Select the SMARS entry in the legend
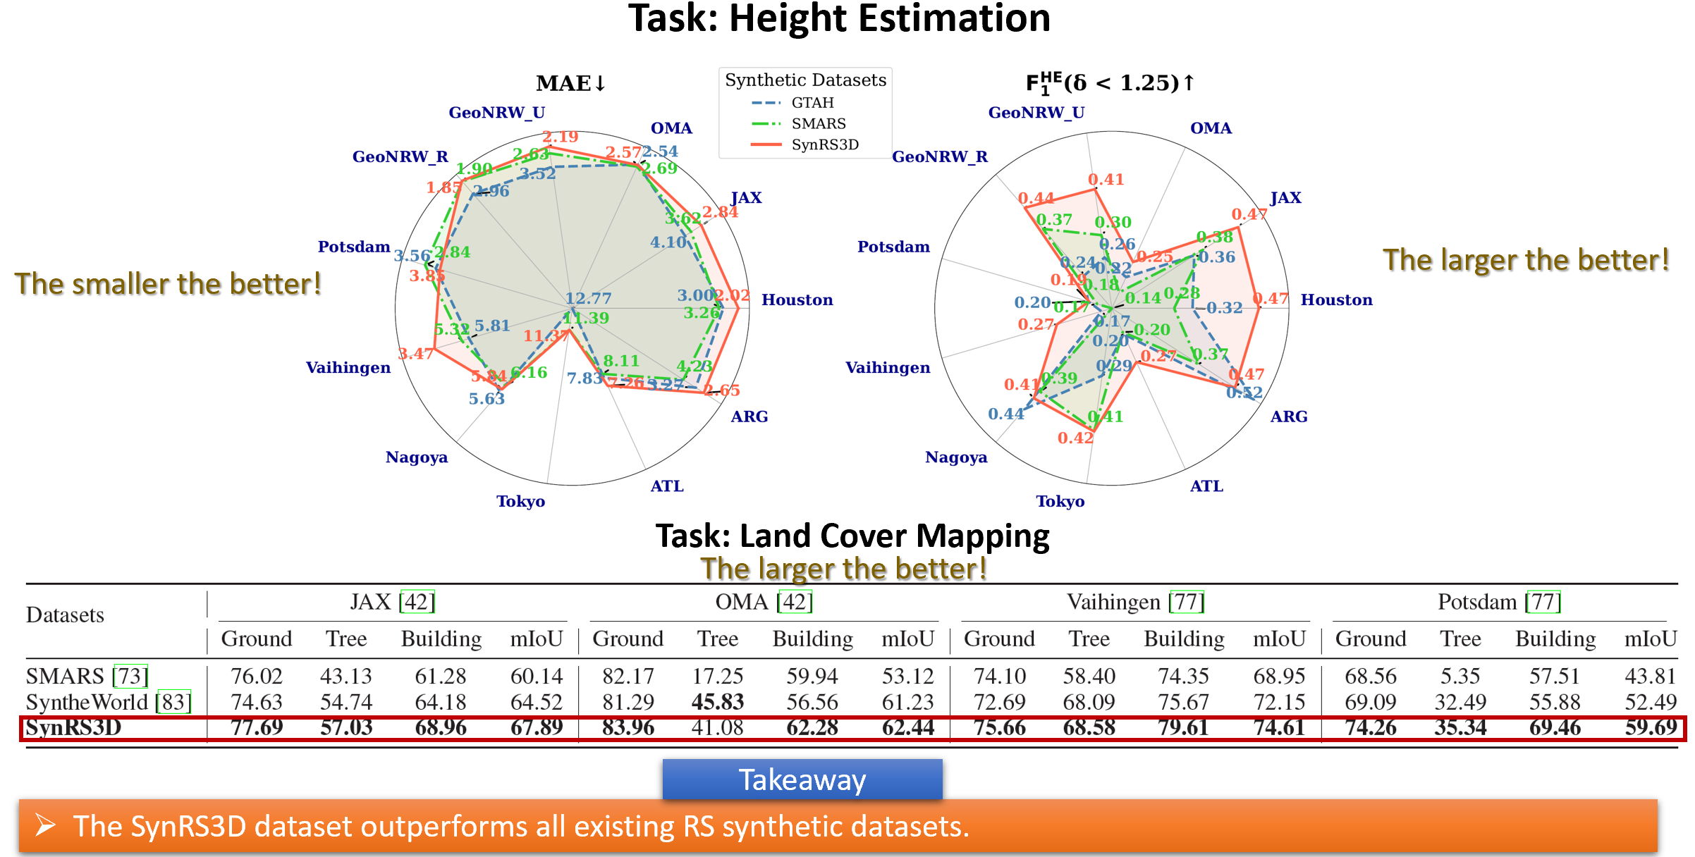The image size is (1695, 857). [798, 124]
